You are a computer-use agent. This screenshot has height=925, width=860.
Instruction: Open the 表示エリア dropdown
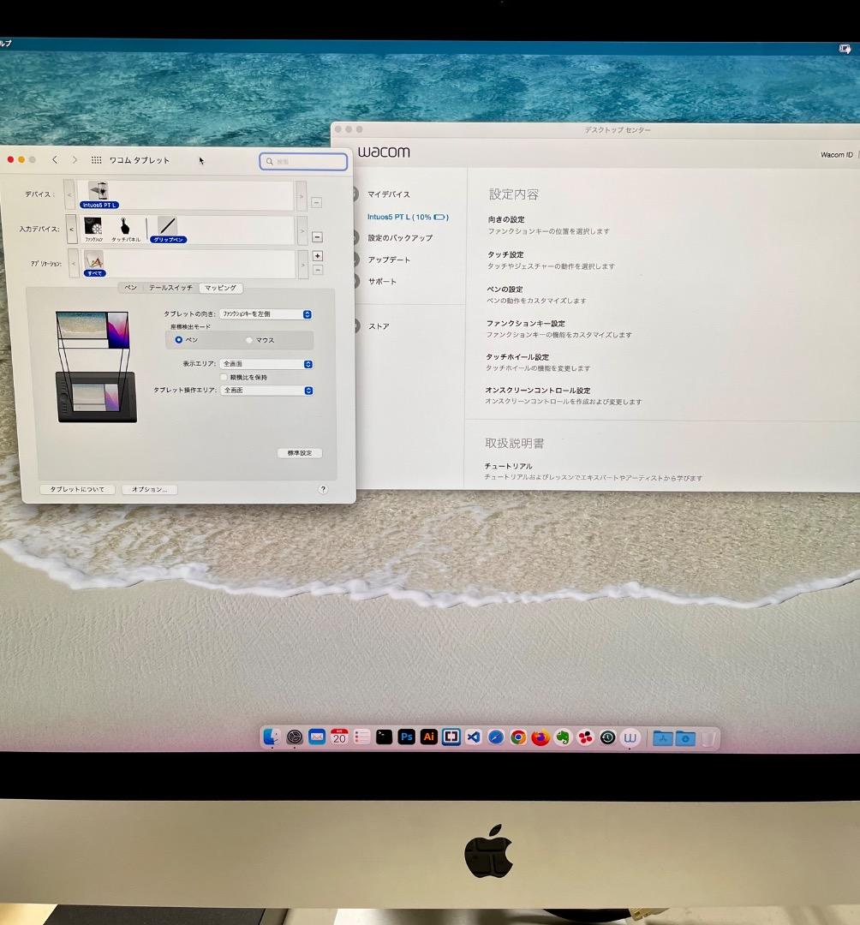point(266,364)
